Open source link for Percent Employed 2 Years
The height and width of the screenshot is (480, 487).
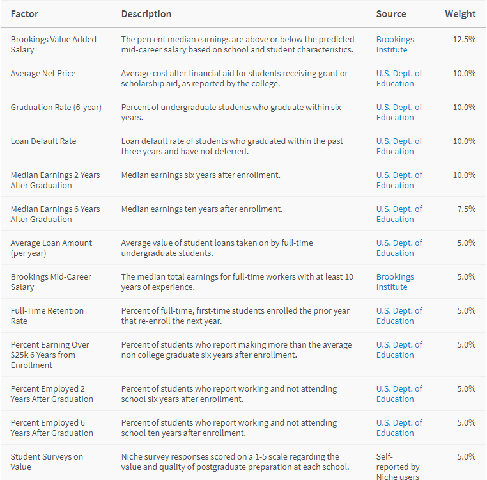[399, 394]
